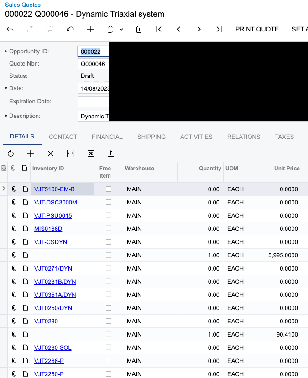Click the upload/load records icon
The height and width of the screenshot is (378, 308).
(110, 153)
